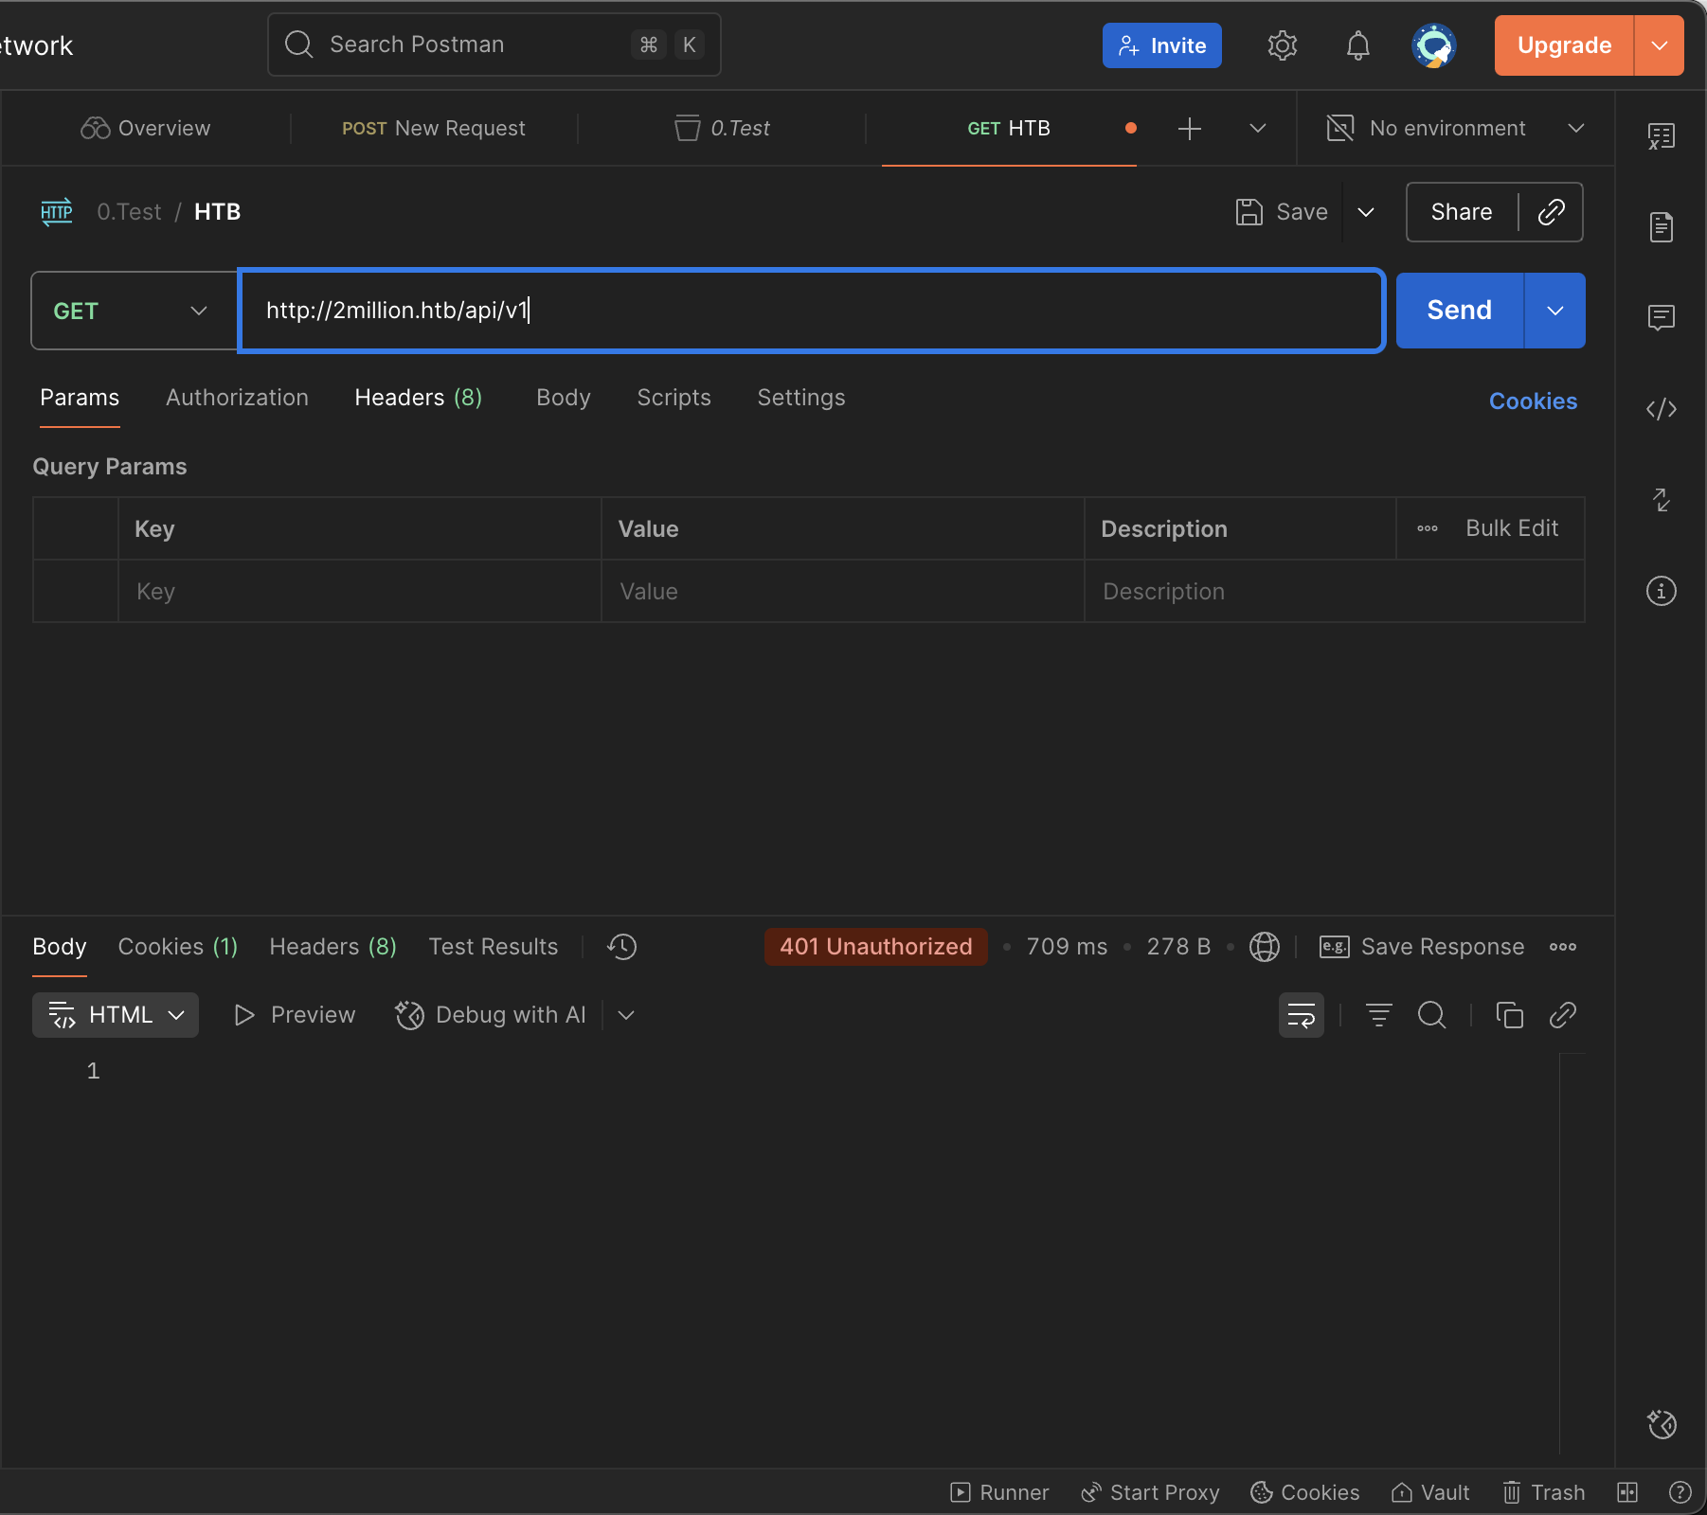Image resolution: width=1707 pixels, height=1515 pixels.
Task: Open Postman settings gear icon
Action: (x=1282, y=45)
